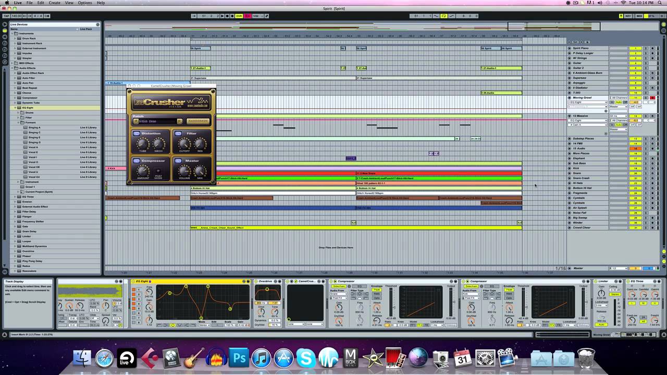Expand the Instruments folder in Live Devices
667x375 pixels.
tap(13, 33)
